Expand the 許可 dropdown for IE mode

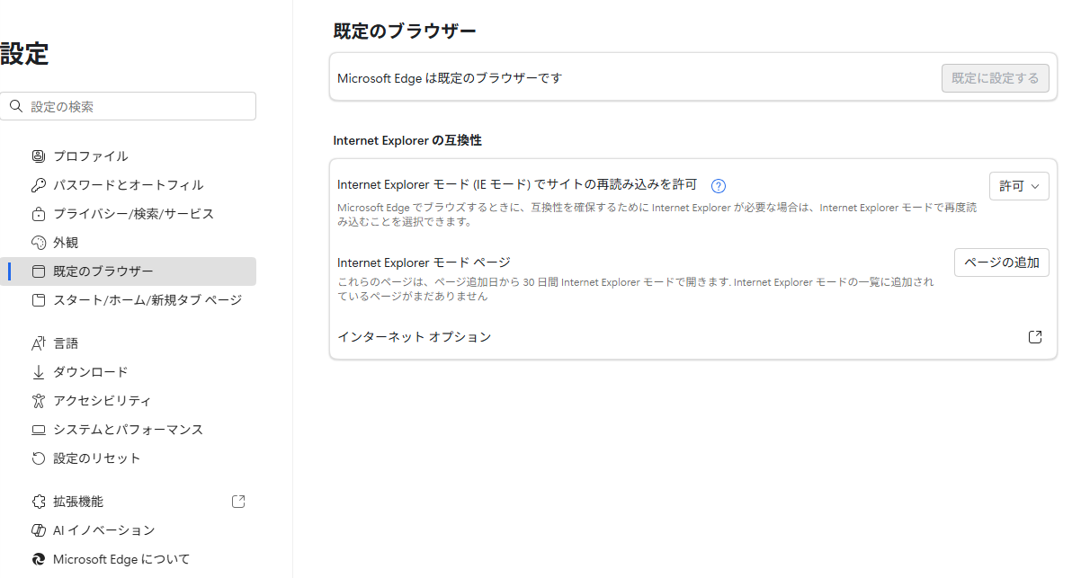tap(1018, 186)
